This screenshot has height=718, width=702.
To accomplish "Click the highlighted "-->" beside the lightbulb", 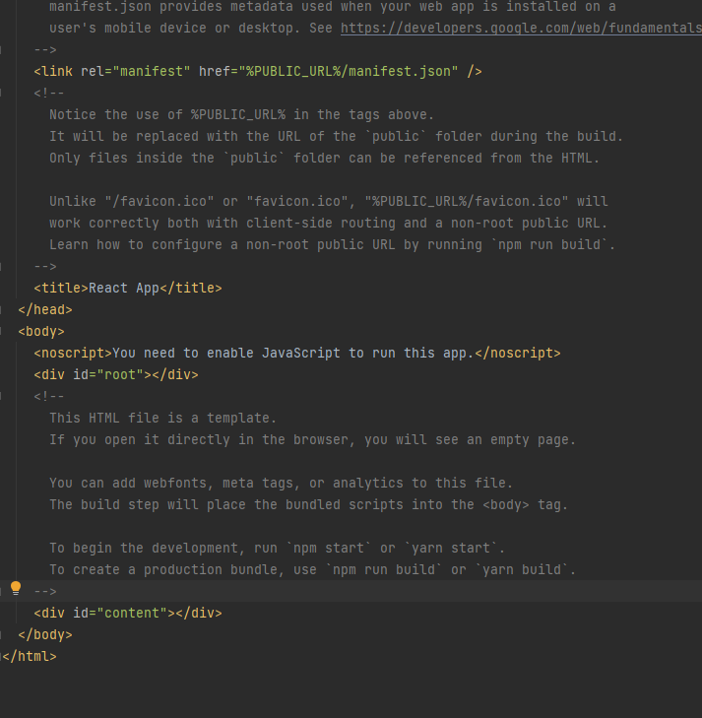I will (x=45, y=592).
